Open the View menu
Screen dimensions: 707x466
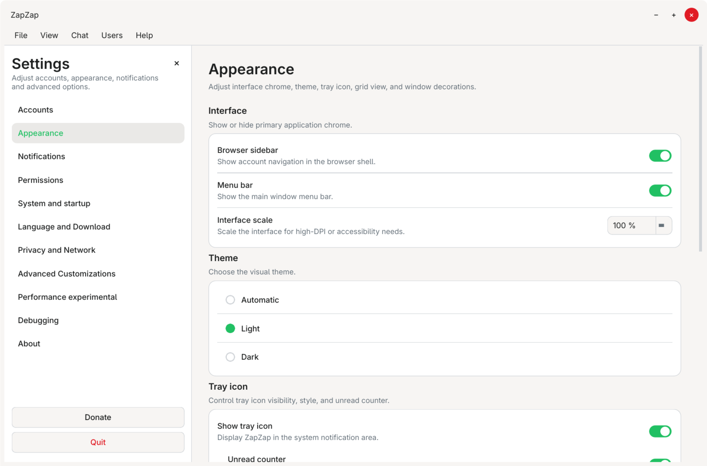pyautogui.click(x=49, y=35)
